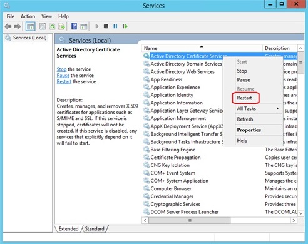Switch to the Standard tab

[95, 229]
